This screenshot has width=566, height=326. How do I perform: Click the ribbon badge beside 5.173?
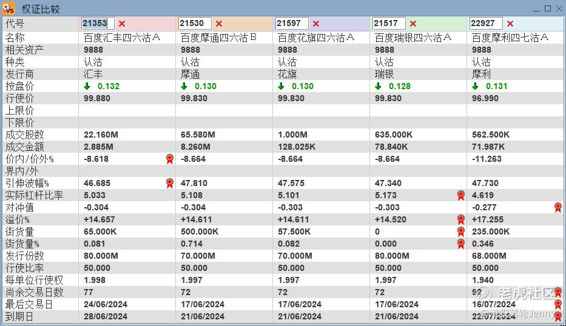(461, 196)
